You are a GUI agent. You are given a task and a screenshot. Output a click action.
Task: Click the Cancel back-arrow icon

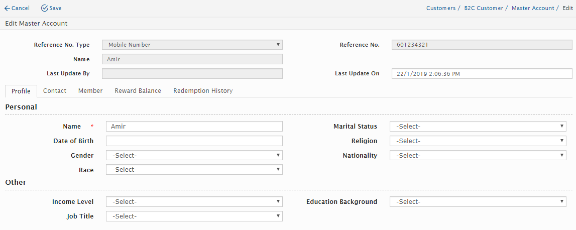click(7, 9)
